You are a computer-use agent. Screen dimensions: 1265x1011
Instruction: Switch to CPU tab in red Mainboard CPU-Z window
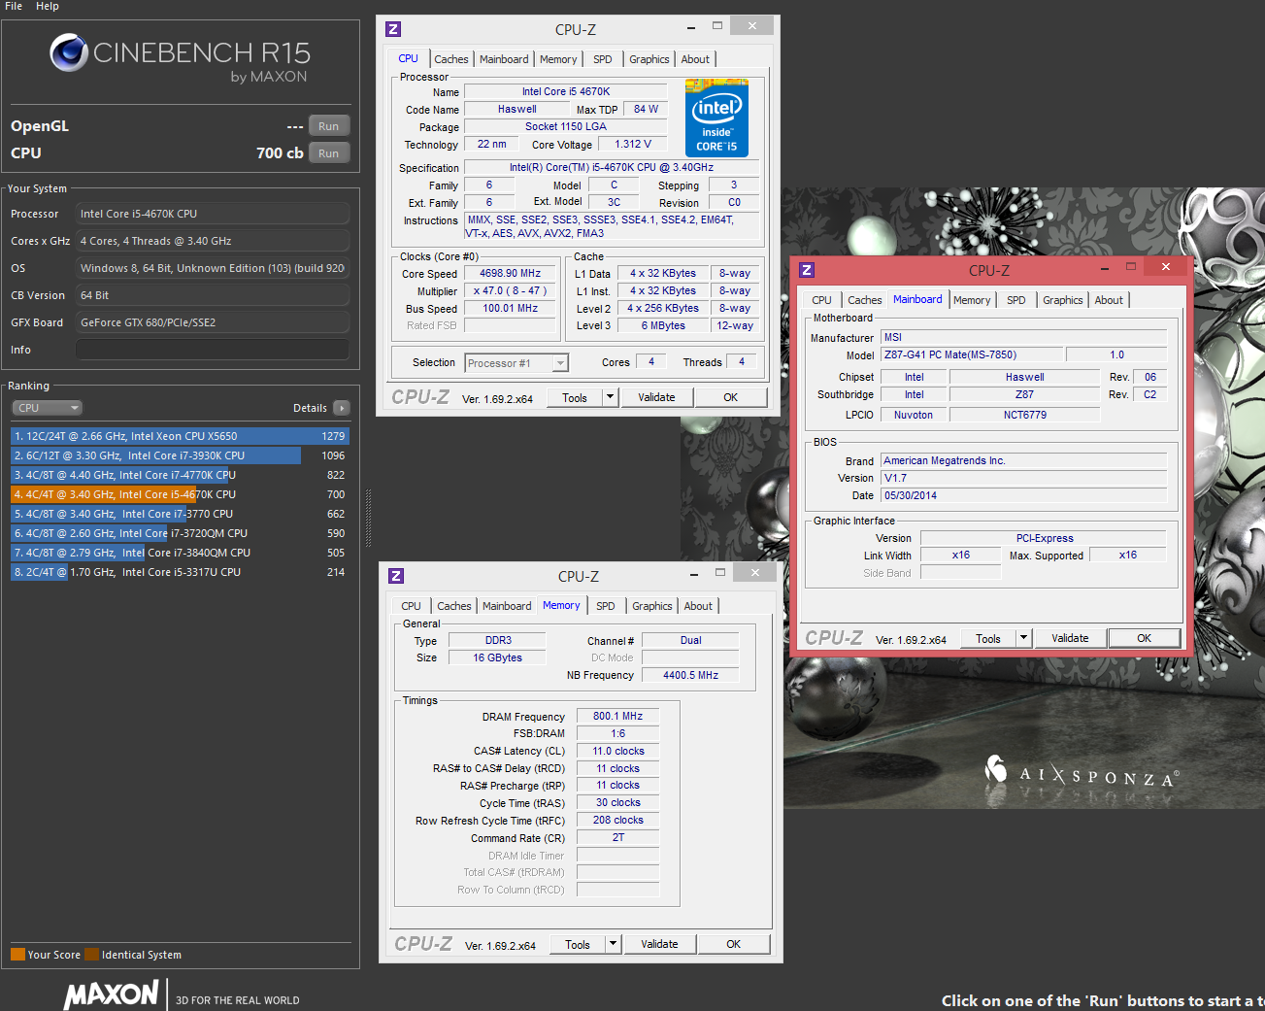[x=822, y=300]
